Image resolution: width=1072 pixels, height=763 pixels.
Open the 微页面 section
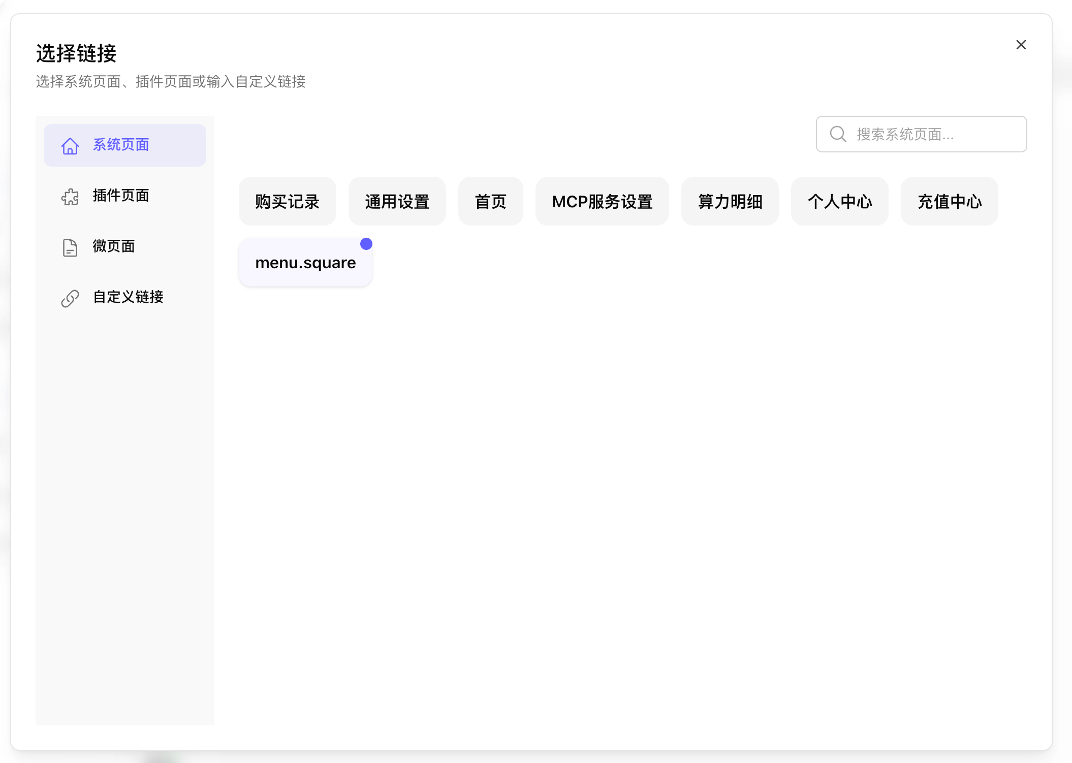click(x=113, y=247)
